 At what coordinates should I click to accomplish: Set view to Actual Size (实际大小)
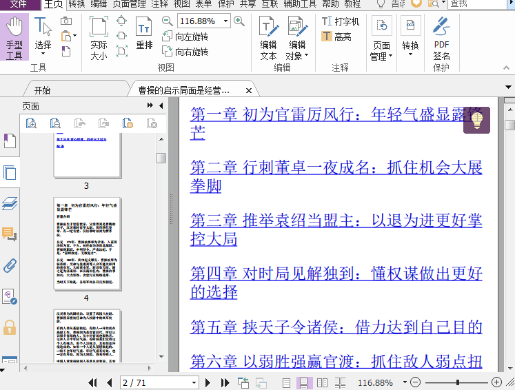click(x=99, y=38)
